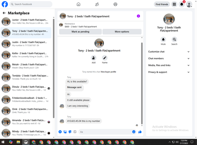Open the Copilot taskbar icon
Image resolution: width=197 pixels, height=145 pixels.
pyautogui.click(x=11, y=142)
